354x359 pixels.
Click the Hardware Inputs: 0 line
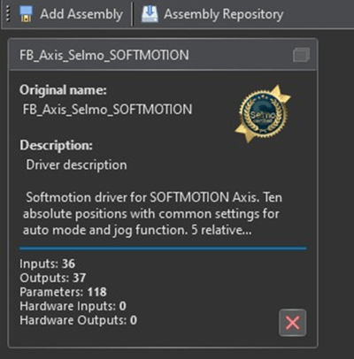coord(73,306)
